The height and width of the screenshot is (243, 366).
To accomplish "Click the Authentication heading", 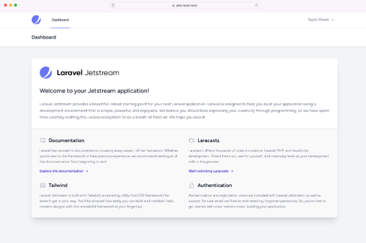I will point(215,185).
